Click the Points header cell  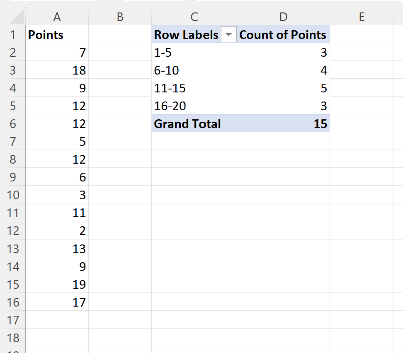pos(57,35)
